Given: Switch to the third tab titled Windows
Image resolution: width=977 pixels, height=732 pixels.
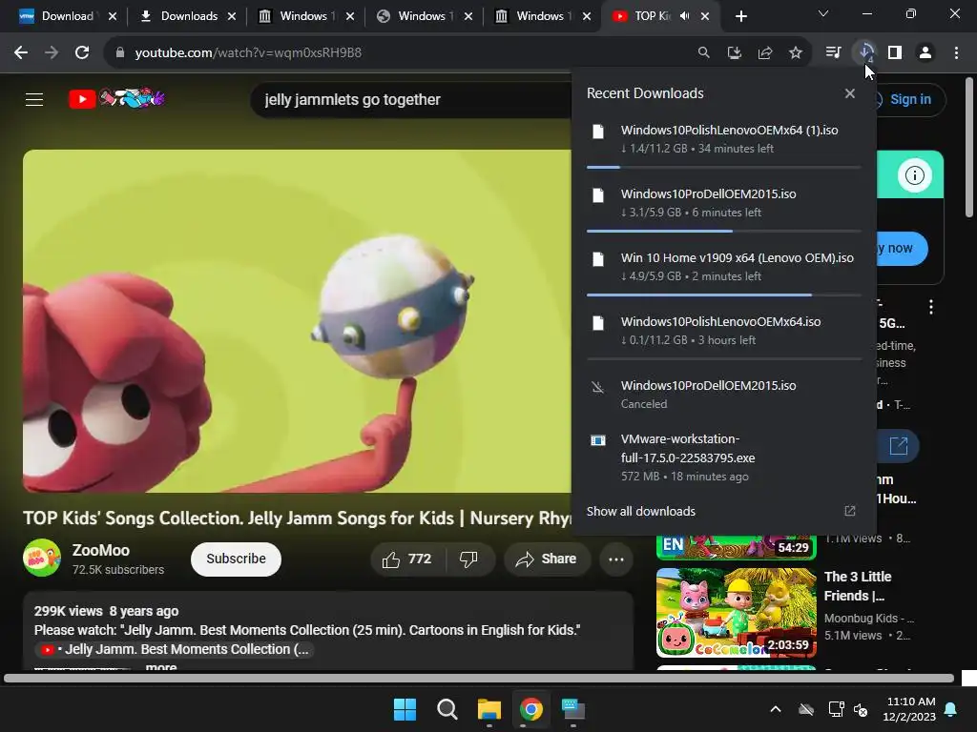Looking at the screenshot, I should tap(305, 16).
